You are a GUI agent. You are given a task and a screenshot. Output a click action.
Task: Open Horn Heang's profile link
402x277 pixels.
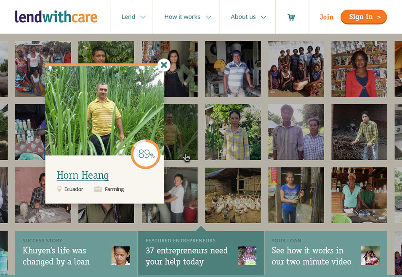(83, 175)
